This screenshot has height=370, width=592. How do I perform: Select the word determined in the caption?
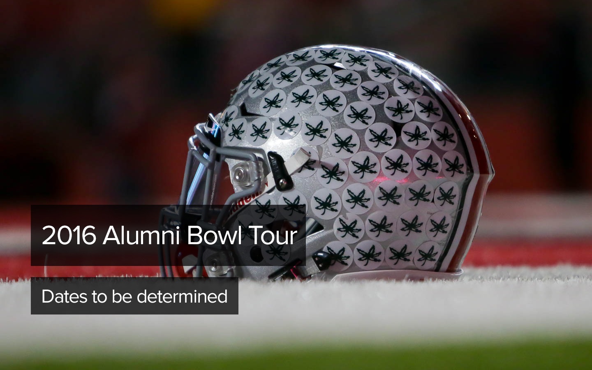[x=182, y=296]
